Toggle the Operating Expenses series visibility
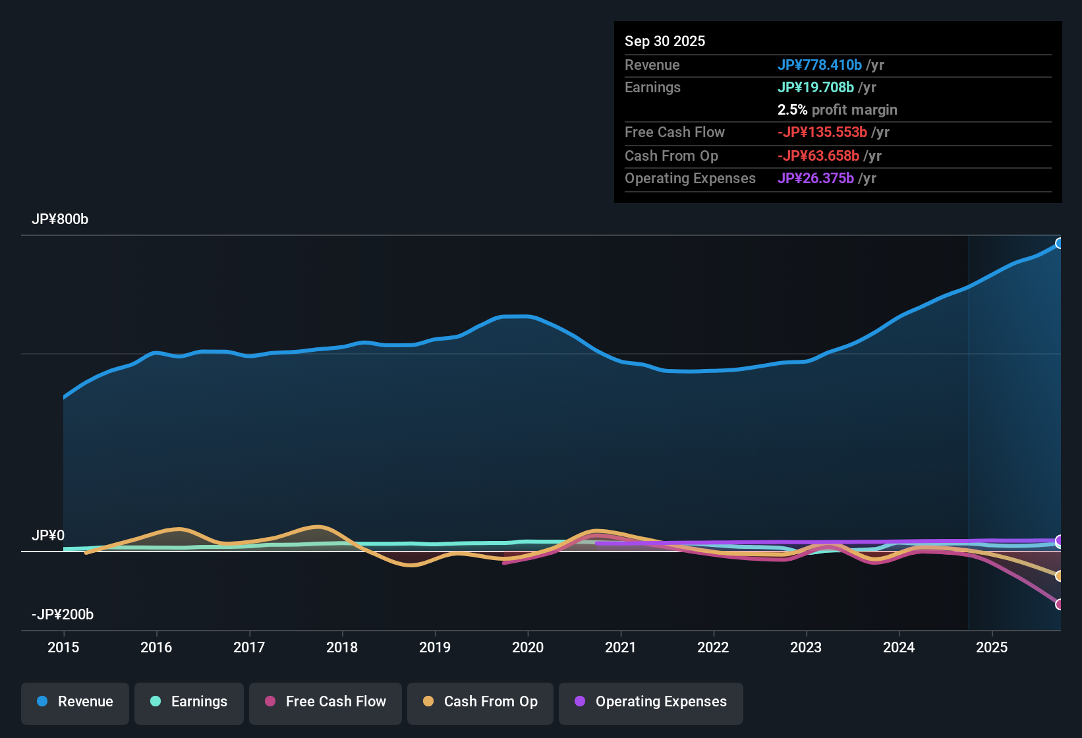Viewport: 1082px width, 738px height. coord(650,702)
